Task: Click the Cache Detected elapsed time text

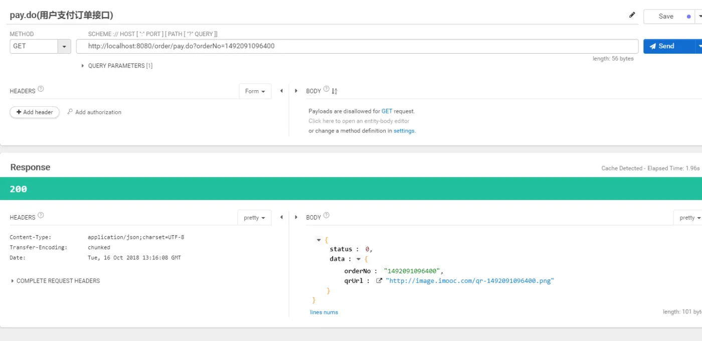Action: coord(650,168)
